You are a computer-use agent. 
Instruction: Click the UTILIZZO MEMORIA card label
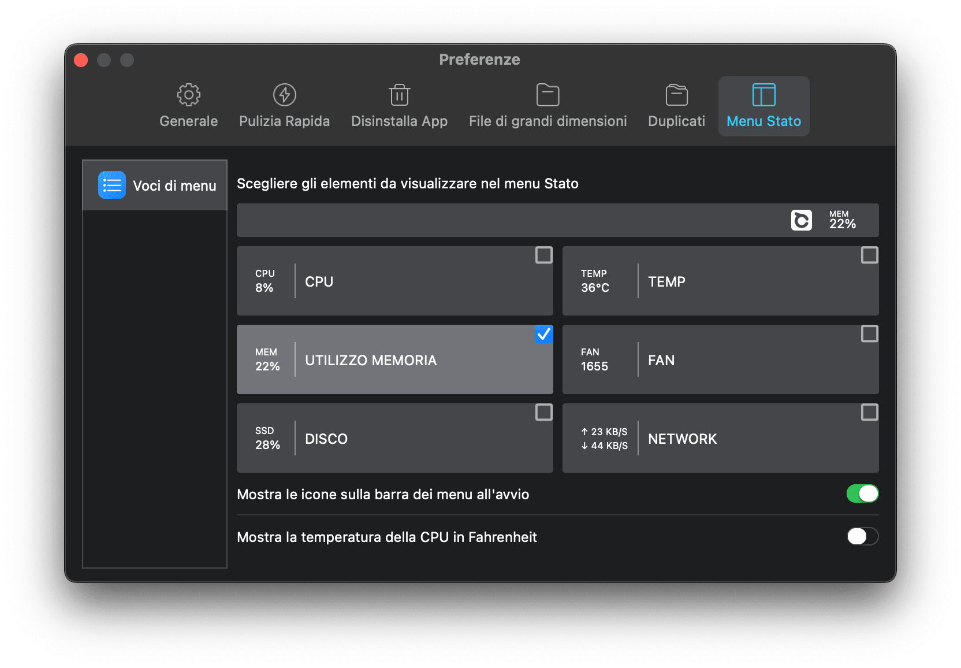coord(371,360)
